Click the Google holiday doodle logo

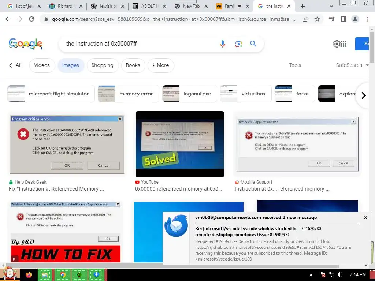(26, 44)
